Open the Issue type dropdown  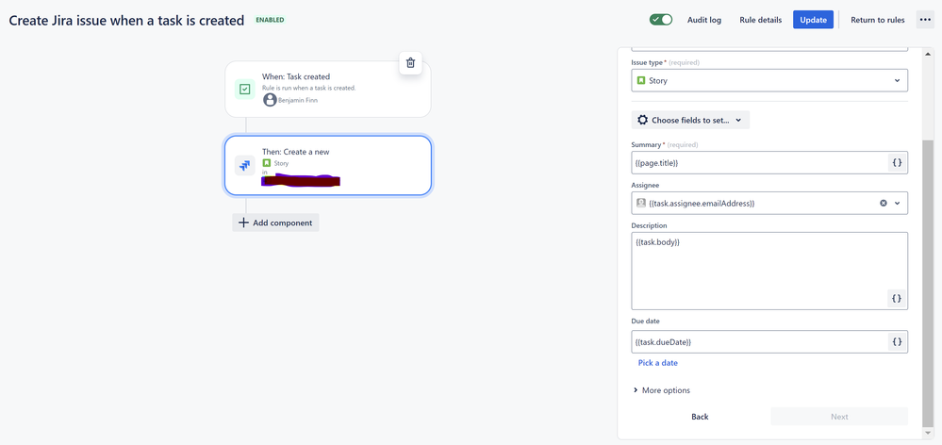click(769, 80)
